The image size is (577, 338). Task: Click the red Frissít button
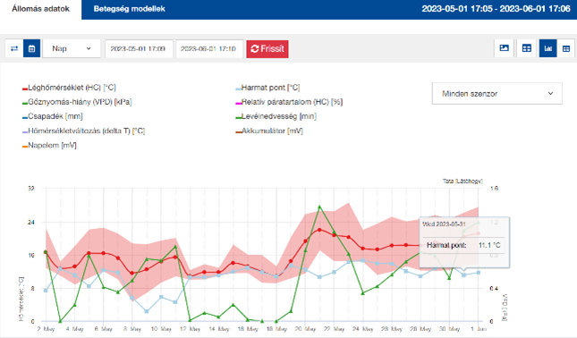pos(267,49)
